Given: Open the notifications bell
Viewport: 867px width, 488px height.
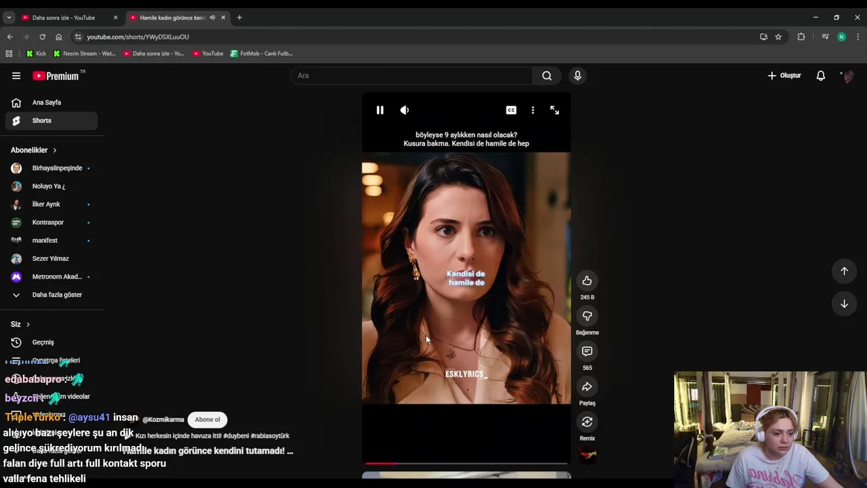Looking at the screenshot, I should click(x=820, y=75).
